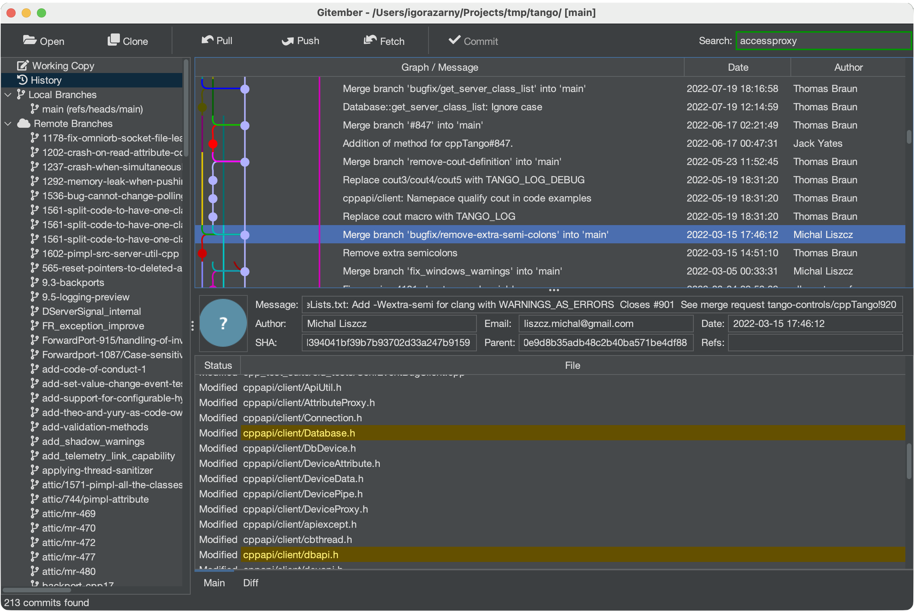
Task: Select the Clone icon in the toolbar
Action: pyautogui.click(x=113, y=40)
